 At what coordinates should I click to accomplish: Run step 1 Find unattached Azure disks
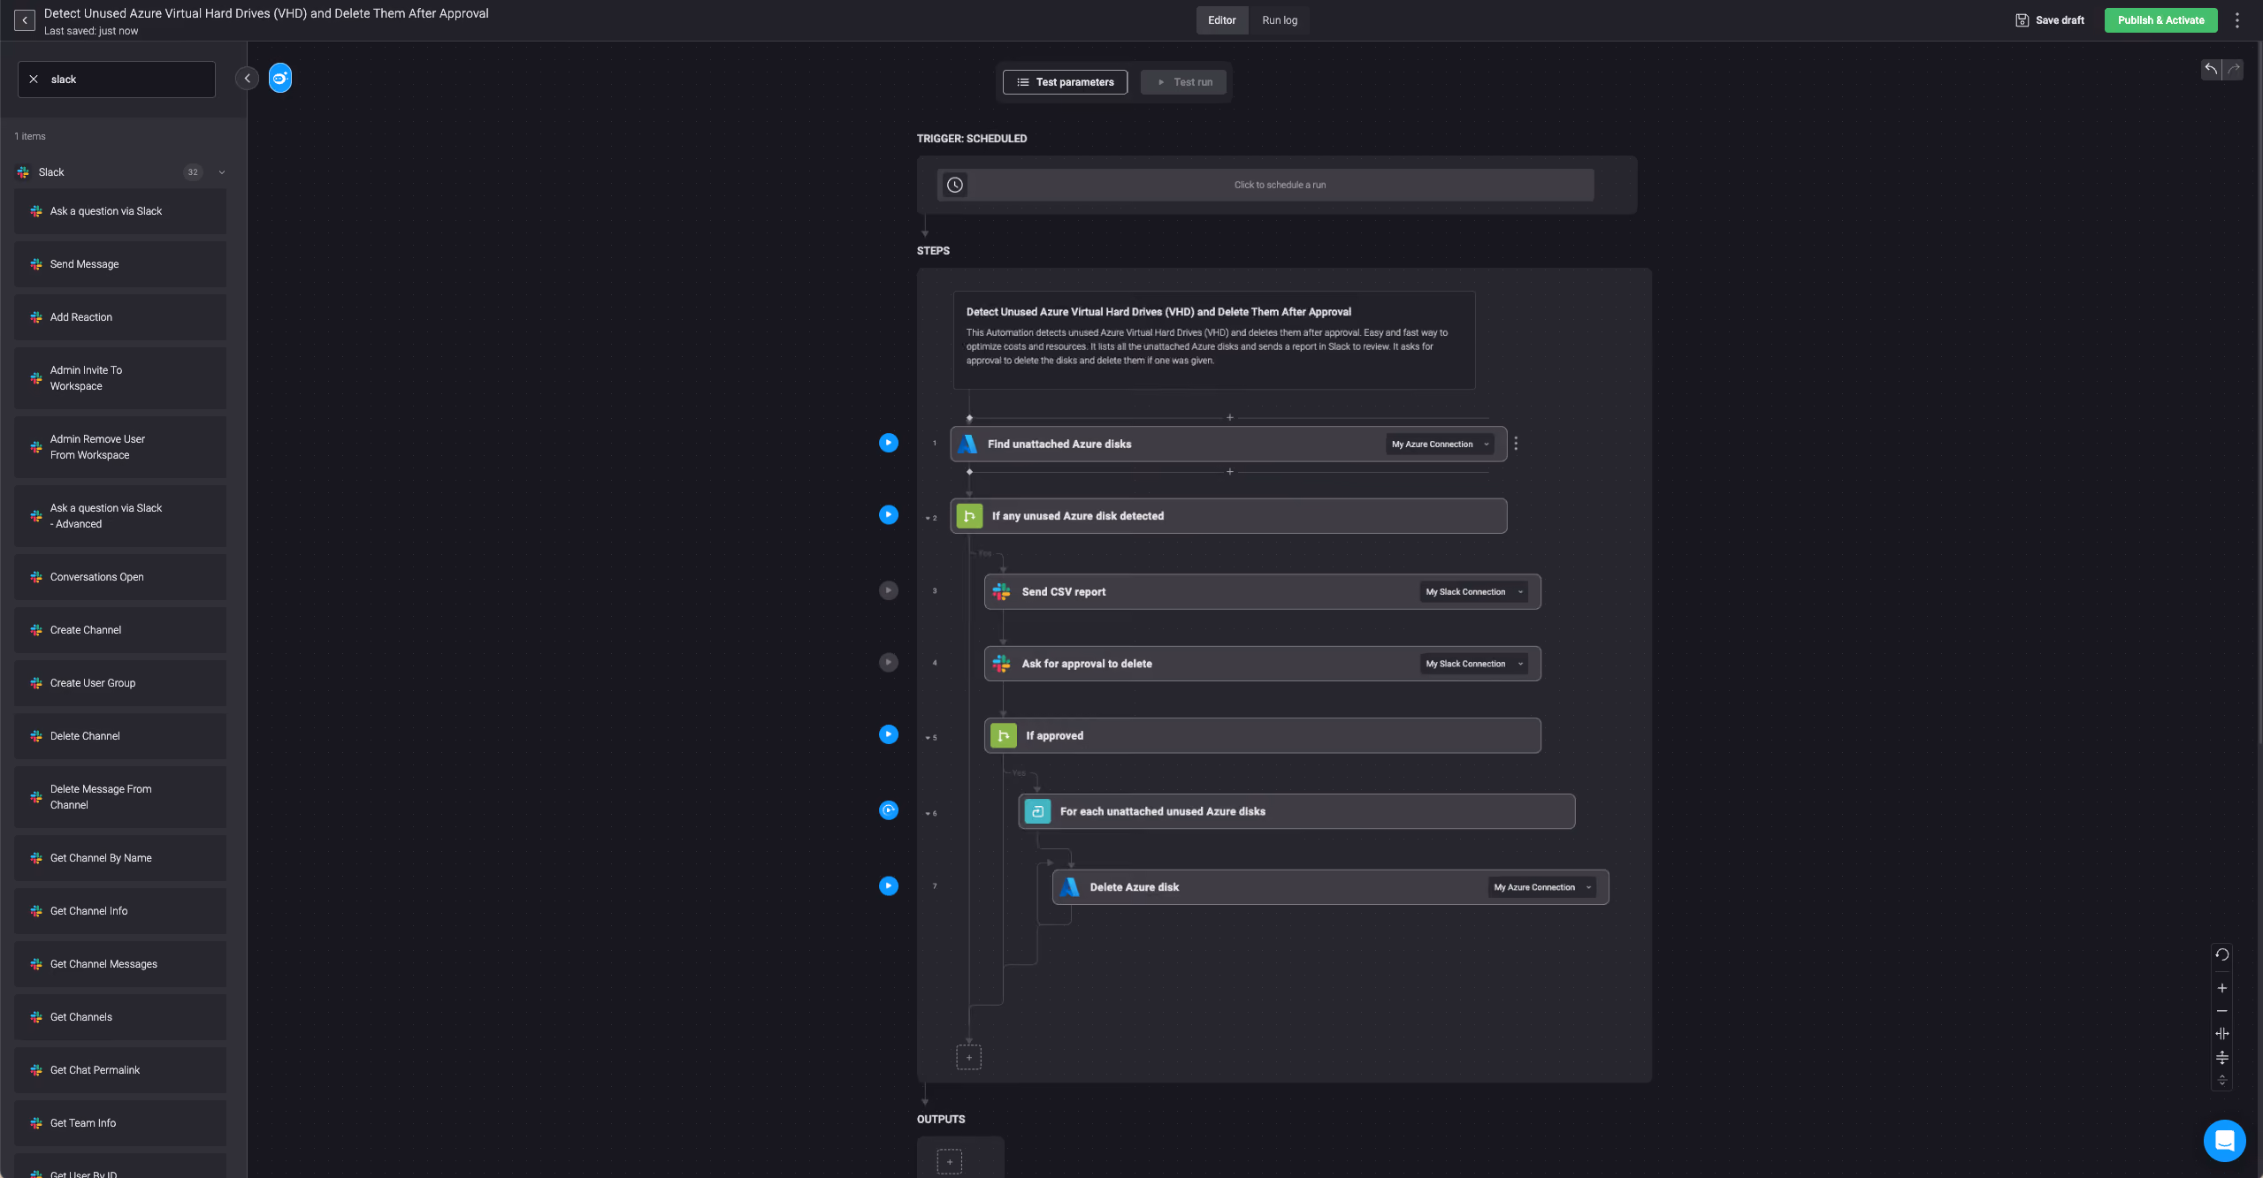click(889, 443)
